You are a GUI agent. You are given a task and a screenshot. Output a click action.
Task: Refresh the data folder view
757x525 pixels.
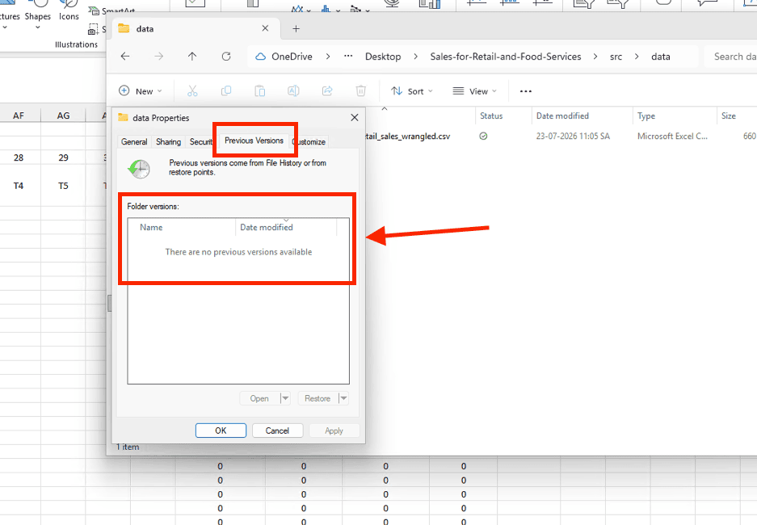(226, 57)
